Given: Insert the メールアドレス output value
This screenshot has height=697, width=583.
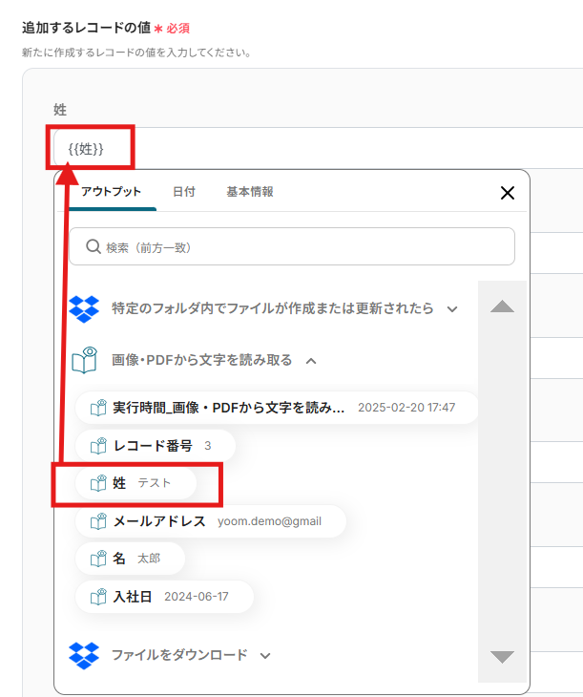Looking at the screenshot, I should (211, 521).
